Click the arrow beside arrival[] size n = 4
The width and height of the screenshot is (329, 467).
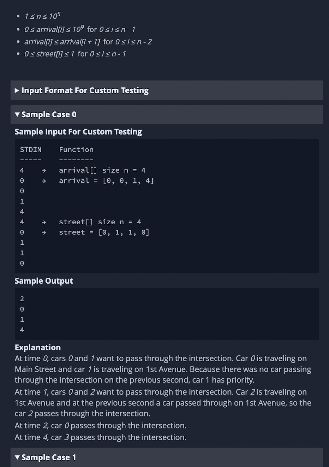(43, 170)
